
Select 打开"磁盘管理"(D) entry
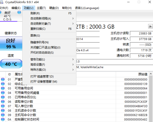pos(49,76)
